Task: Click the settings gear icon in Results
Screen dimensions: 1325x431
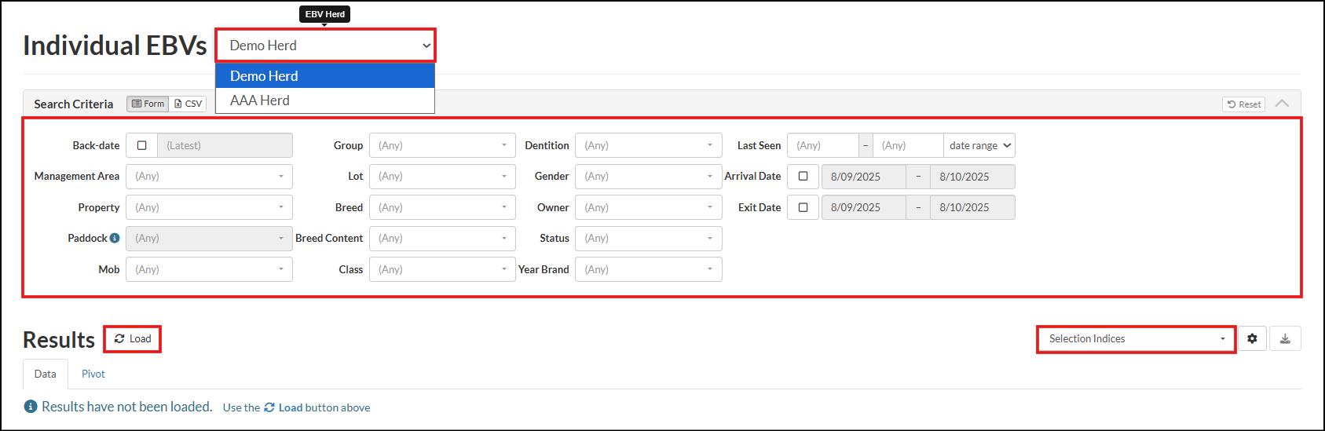Action: (x=1252, y=338)
